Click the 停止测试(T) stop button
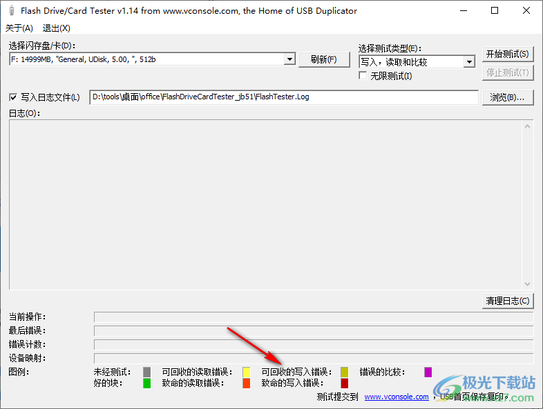The width and height of the screenshot is (543, 409). click(507, 72)
